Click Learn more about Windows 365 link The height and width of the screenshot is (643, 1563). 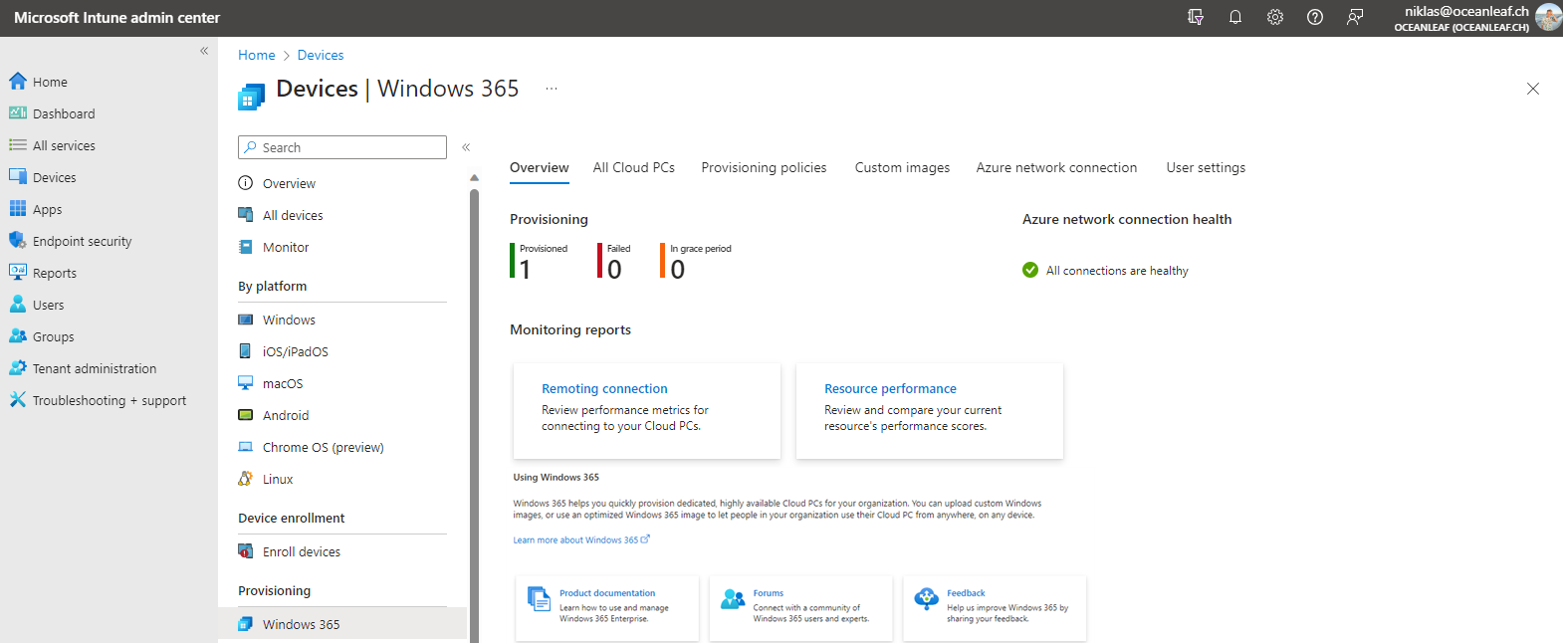[581, 539]
